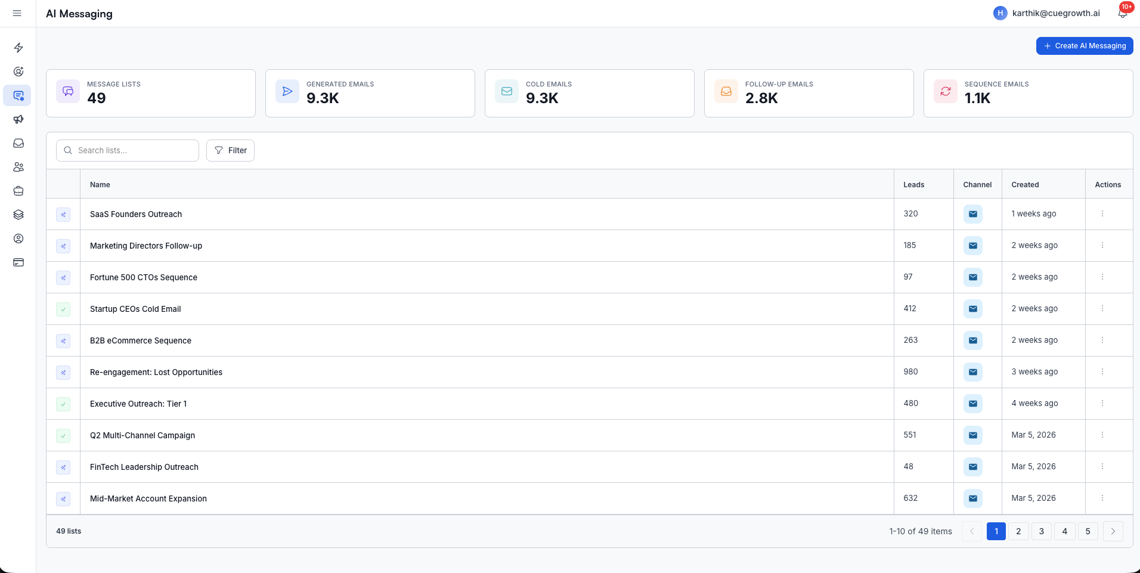The width and height of the screenshot is (1140, 573).
Task: Open the stacked layers sidebar icon
Action: pyautogui.click(x=18, y=215)
